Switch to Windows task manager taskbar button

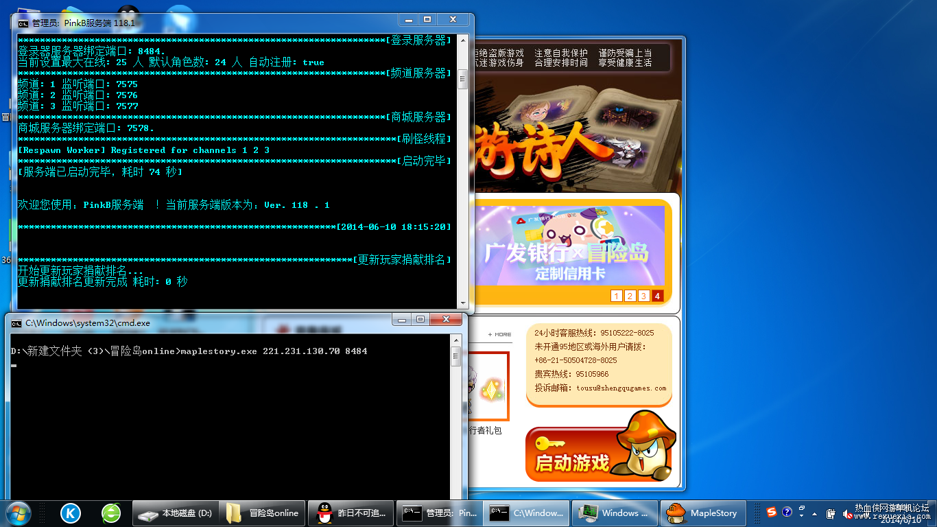coord(615,513)
